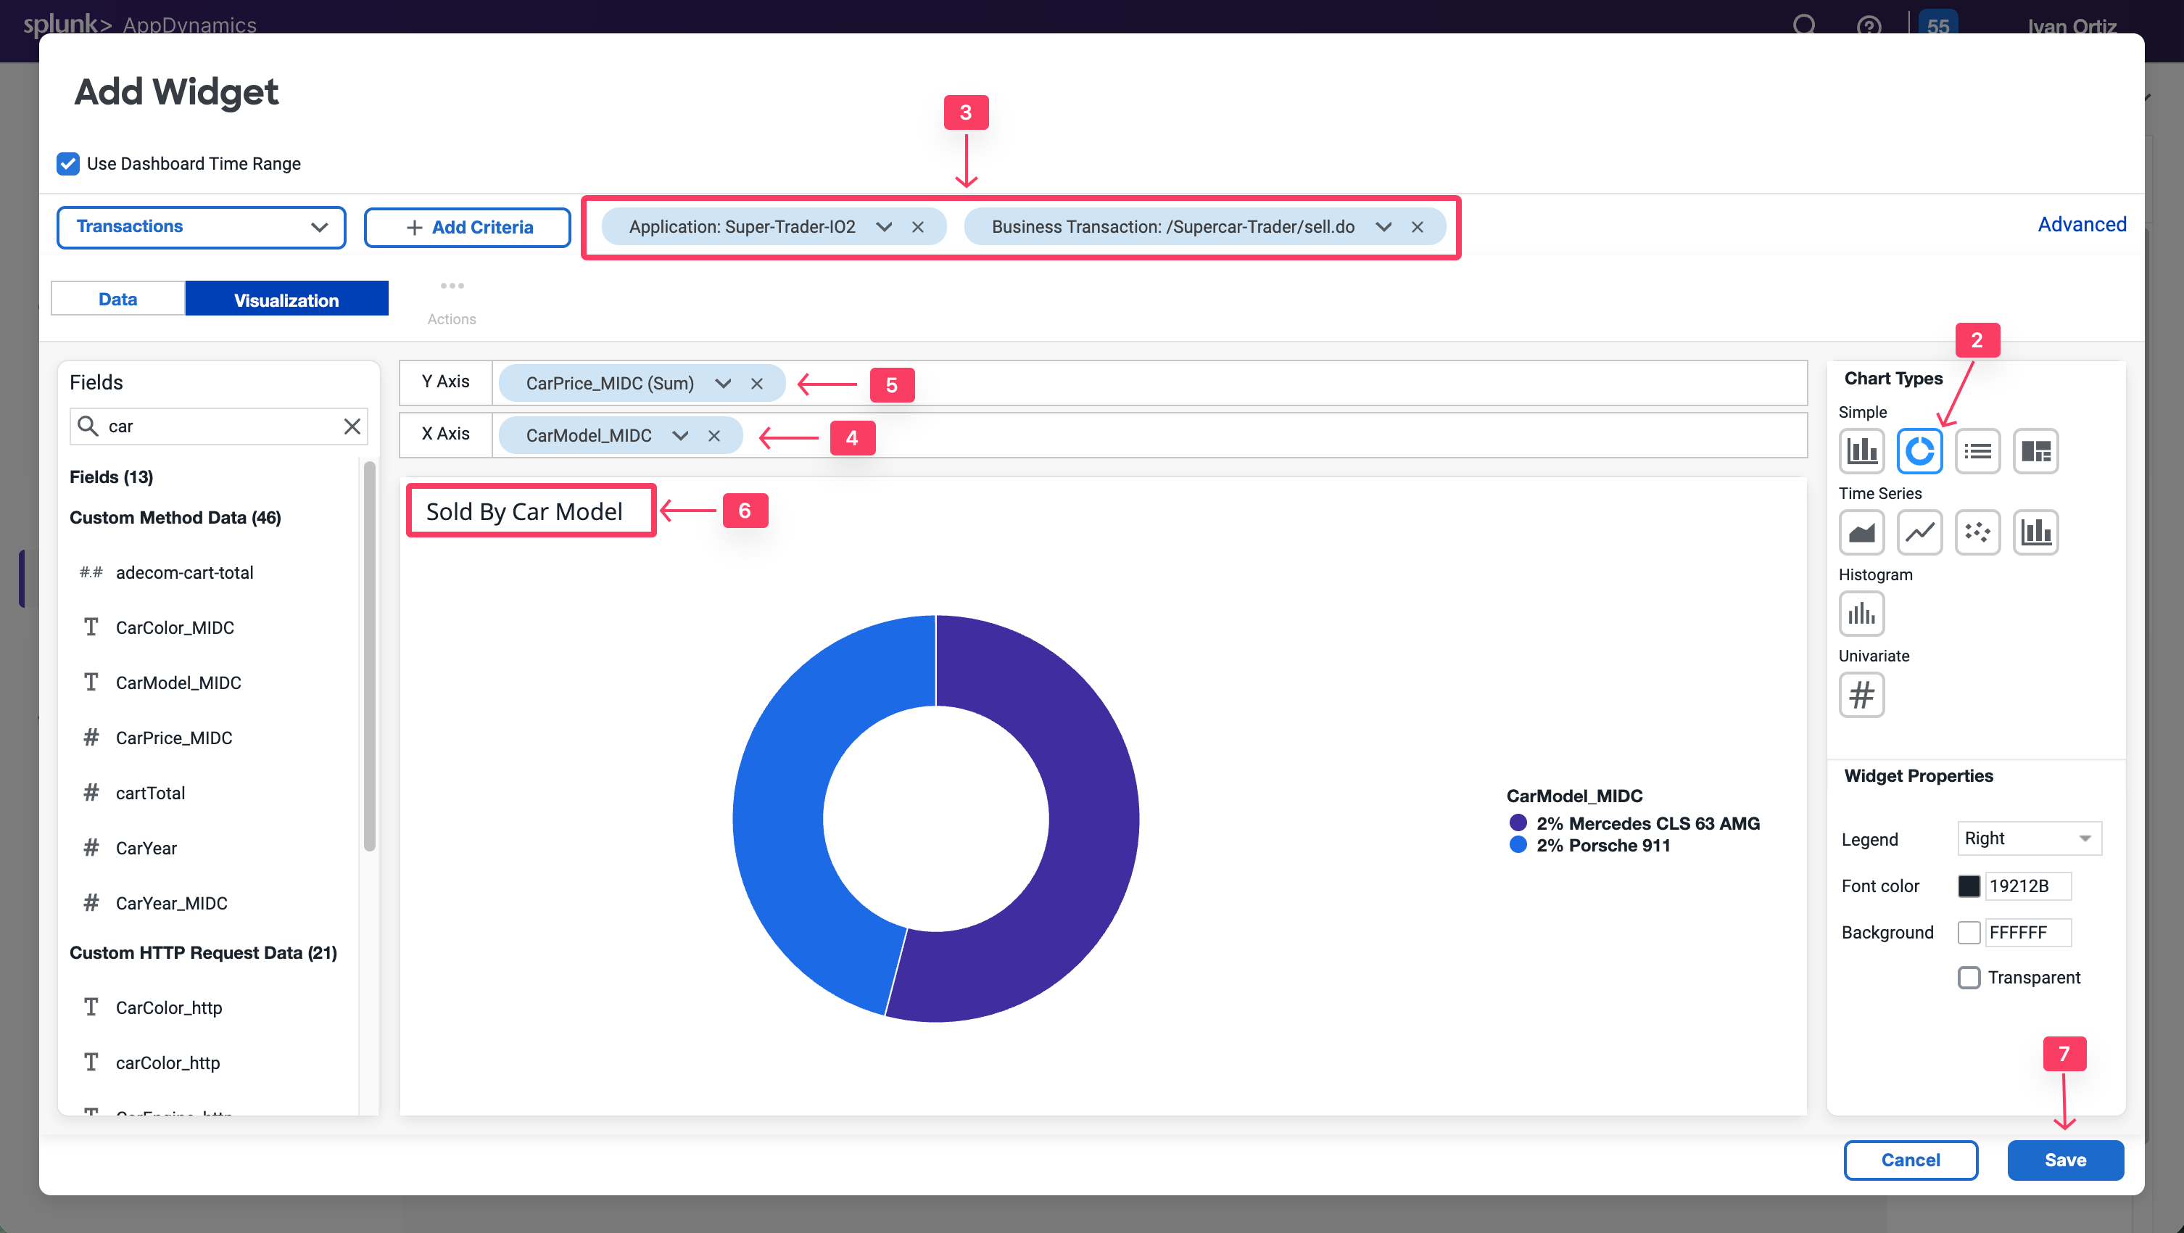Screen dimensions: 2184x1233
Task: Uncheck Use Dashboard Time Range
Action: coord(68,162)
